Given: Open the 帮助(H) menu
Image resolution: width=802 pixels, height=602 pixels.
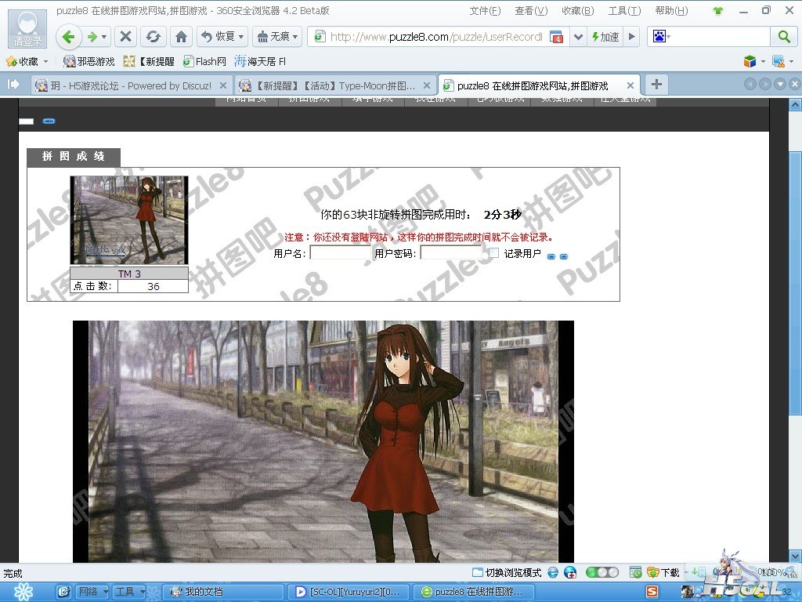Looking at the screenshot, I should (671, 11).
